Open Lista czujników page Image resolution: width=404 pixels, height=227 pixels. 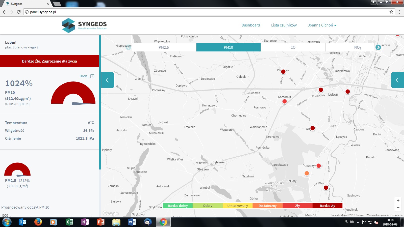(284, 25)
